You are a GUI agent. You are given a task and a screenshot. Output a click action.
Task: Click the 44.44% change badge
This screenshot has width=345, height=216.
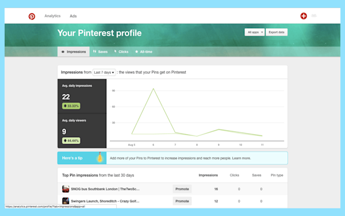[71, 141]
